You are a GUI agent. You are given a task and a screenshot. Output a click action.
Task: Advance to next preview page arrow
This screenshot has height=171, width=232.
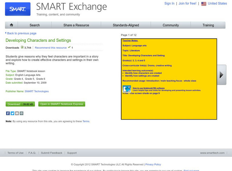pos(222,75)
